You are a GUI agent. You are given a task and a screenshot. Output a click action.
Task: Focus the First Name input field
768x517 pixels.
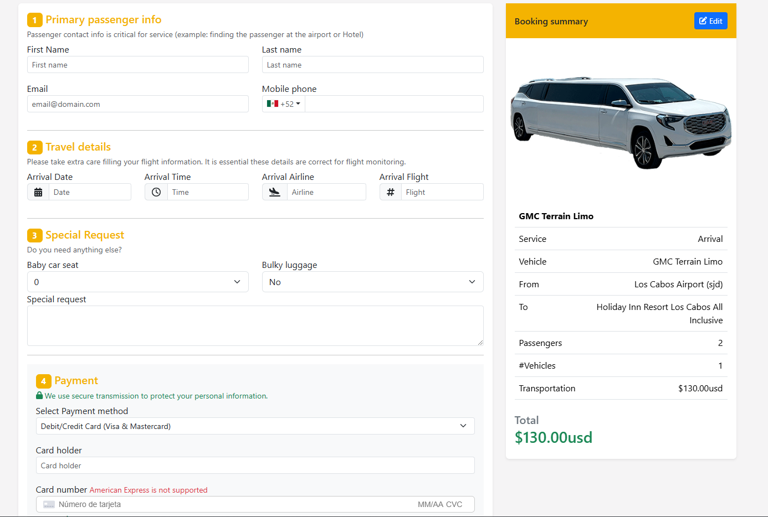(137, 65)
